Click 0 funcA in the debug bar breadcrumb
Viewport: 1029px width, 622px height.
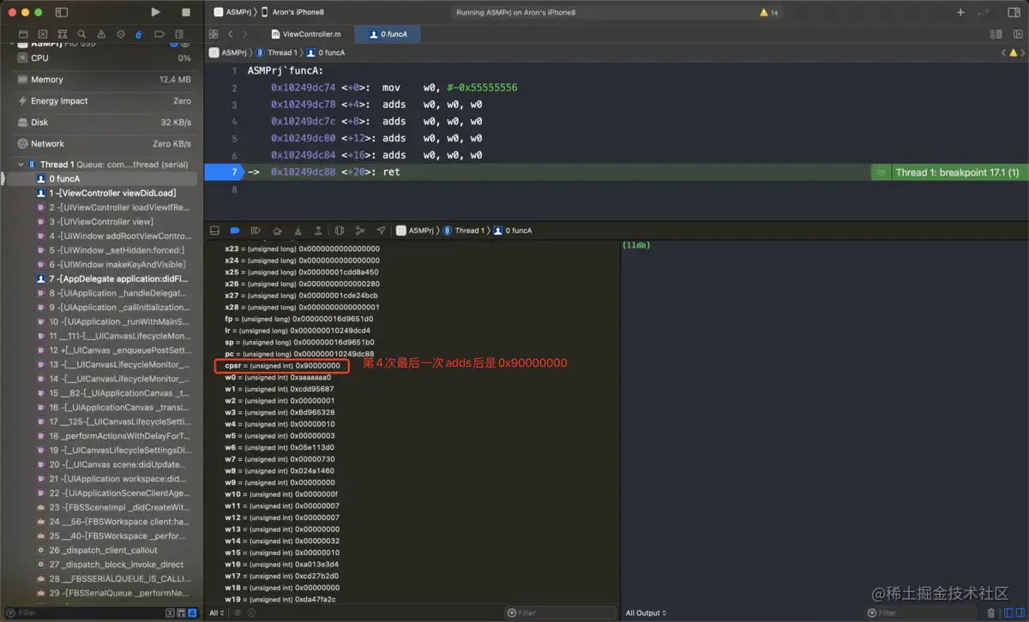(513, 230)
